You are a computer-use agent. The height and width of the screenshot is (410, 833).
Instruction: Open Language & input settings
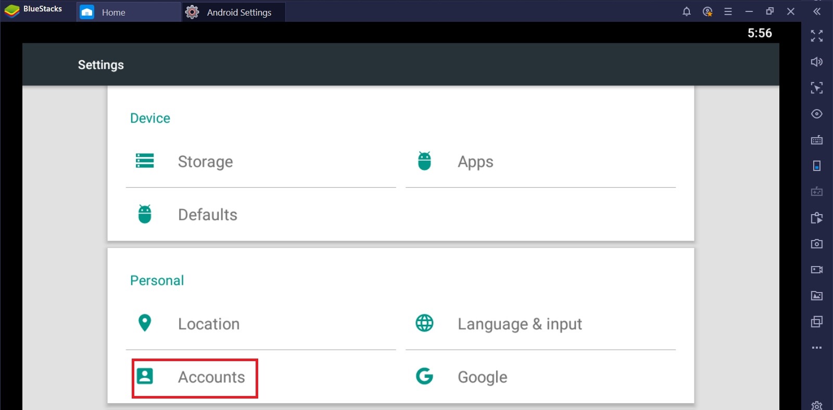pyautogui.click(x=540, y=324)
